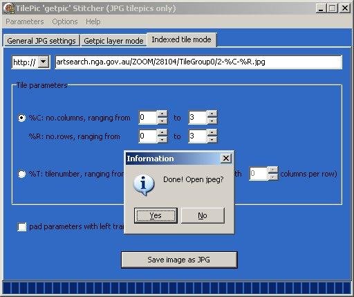
Task: Click the columns end number field
Action: click(198, 118)
